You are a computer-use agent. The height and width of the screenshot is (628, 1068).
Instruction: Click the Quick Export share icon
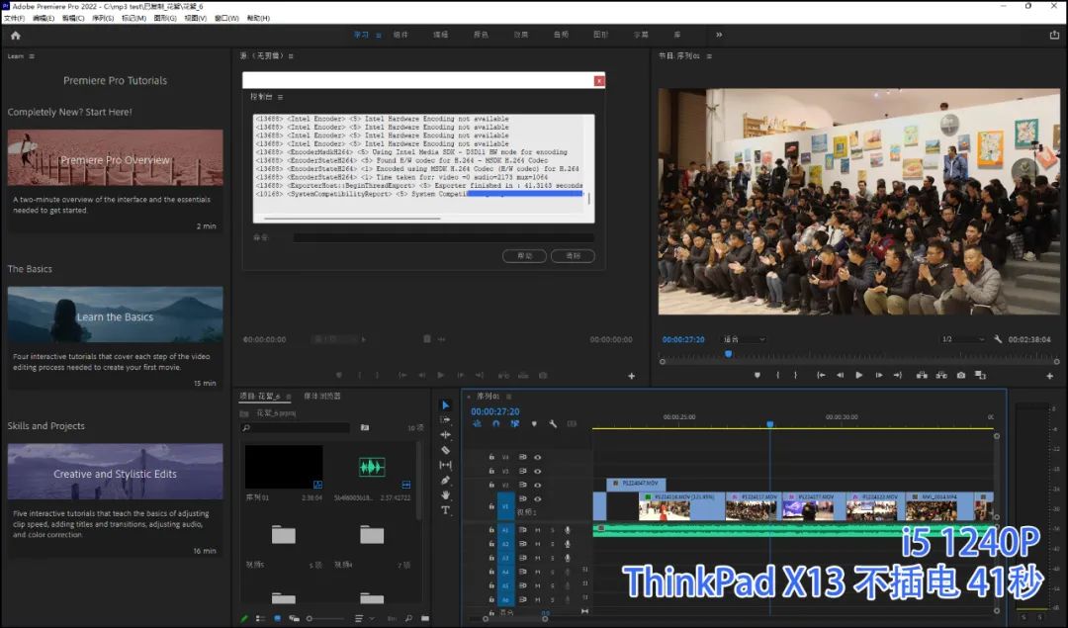pos(1054,35)
